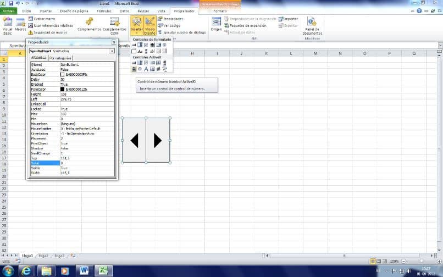
Task: Expand the formula bar chevron
Action: coord(440,46)
